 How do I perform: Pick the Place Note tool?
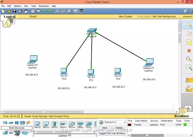click(189, 42)
